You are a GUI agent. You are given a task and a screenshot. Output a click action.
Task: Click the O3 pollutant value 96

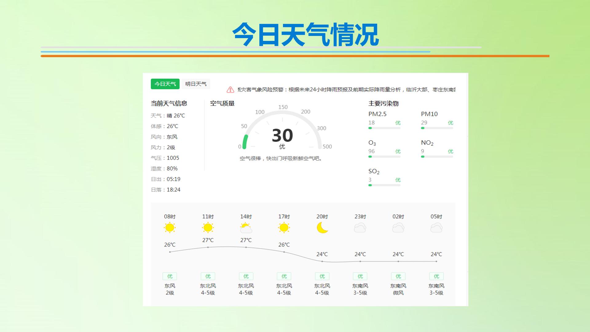[x=372, y=151]
